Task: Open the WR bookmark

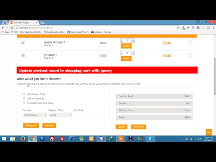Action: coord(15,32)
